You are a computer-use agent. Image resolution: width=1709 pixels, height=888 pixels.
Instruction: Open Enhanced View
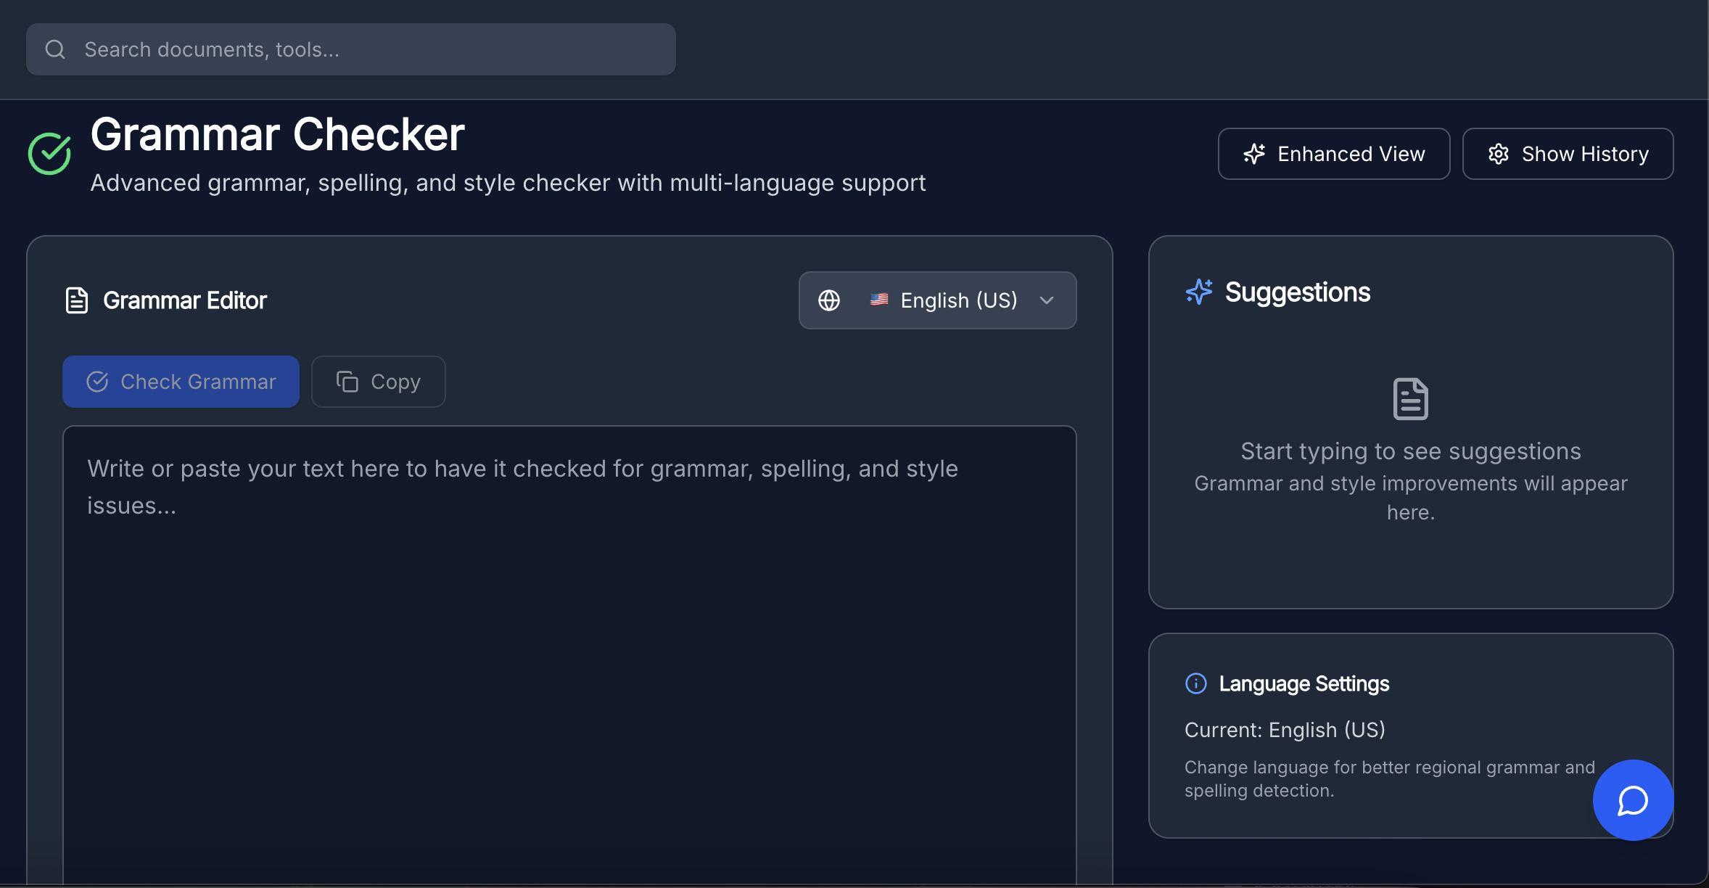click(1333, 153)
